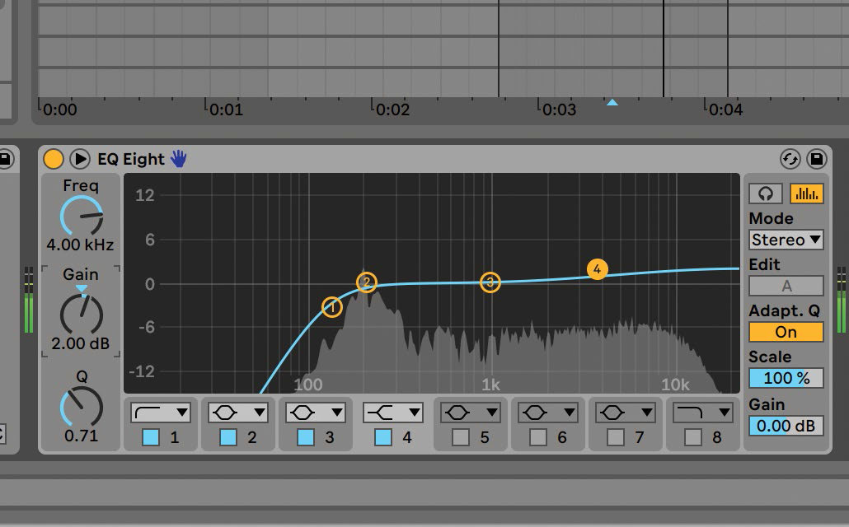
Task: Click the Gain knob for the selected band
Action: 82,315
